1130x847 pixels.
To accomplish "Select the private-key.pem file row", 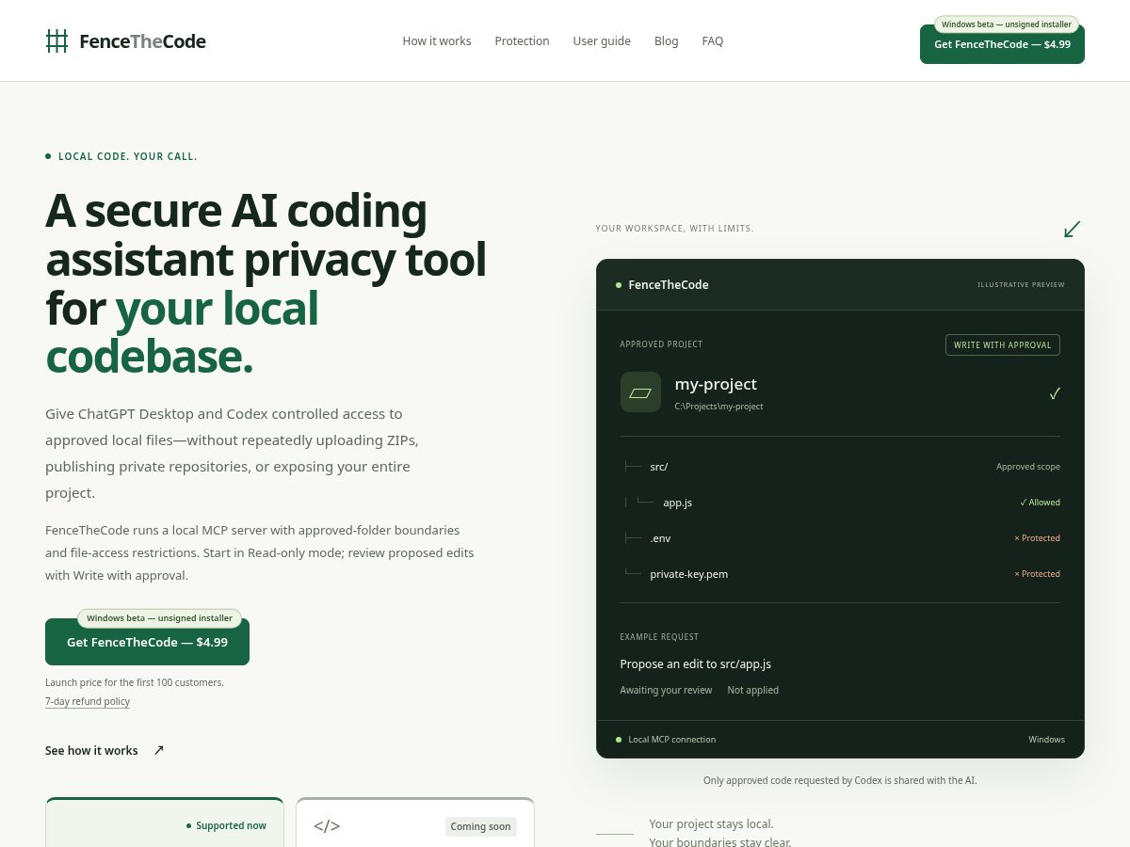I will tap(840, 574).
